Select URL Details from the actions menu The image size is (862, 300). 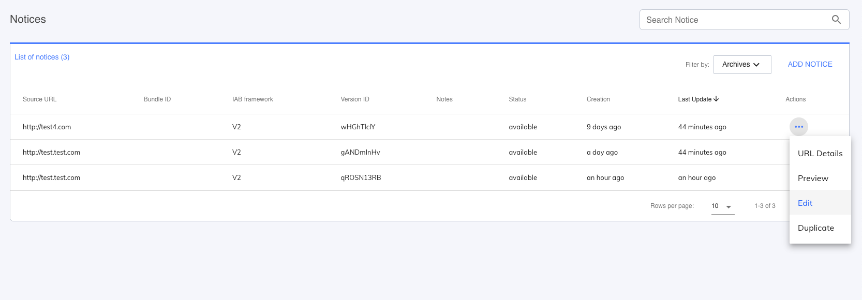click(x=820, y=154)
